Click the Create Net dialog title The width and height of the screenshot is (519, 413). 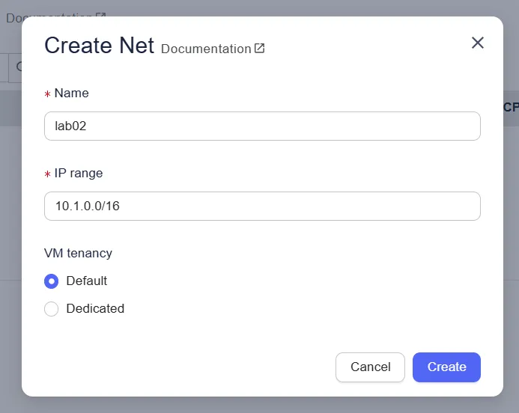pyautogui.click(x=99, y=46)
